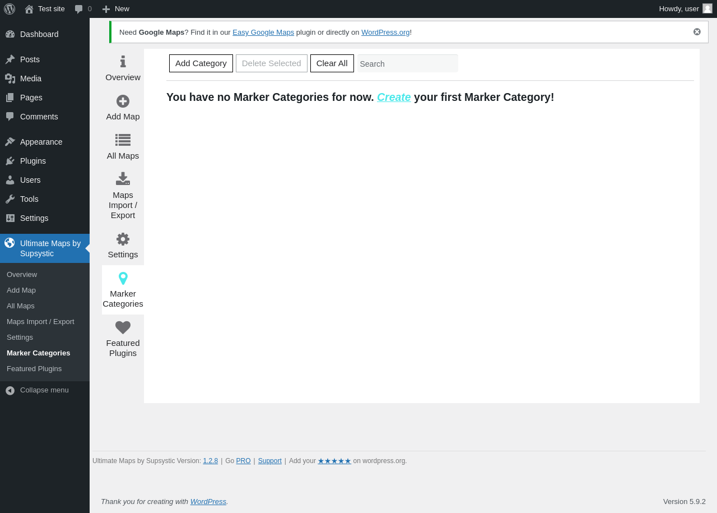Click the Clear All button
The image size is (717, 513).
point(332,63)
